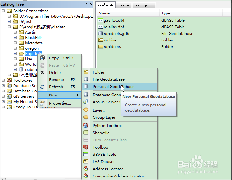
Task: Collapse the Folder Connections node
Action: click(3, 11)
